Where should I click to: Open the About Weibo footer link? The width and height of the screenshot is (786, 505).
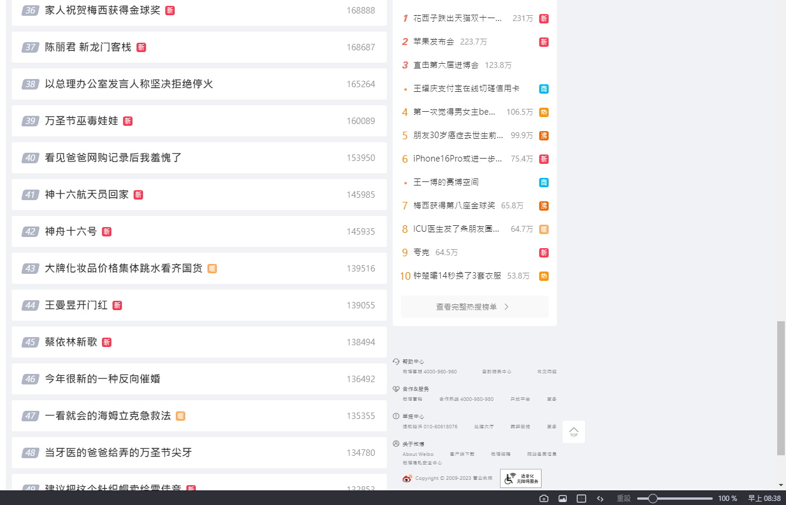[x=418, y=454]
